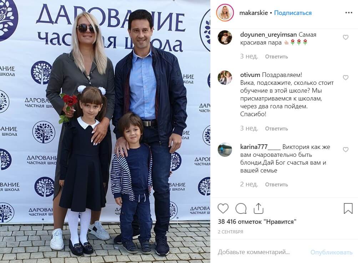Click the Опубликовать publish button
The width and height of the screenshot is (358, 263).
tap(331, 252)
